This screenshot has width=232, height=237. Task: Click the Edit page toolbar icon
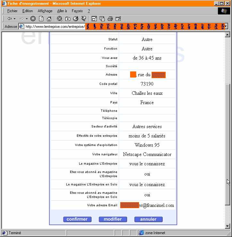tap(118, 19)
